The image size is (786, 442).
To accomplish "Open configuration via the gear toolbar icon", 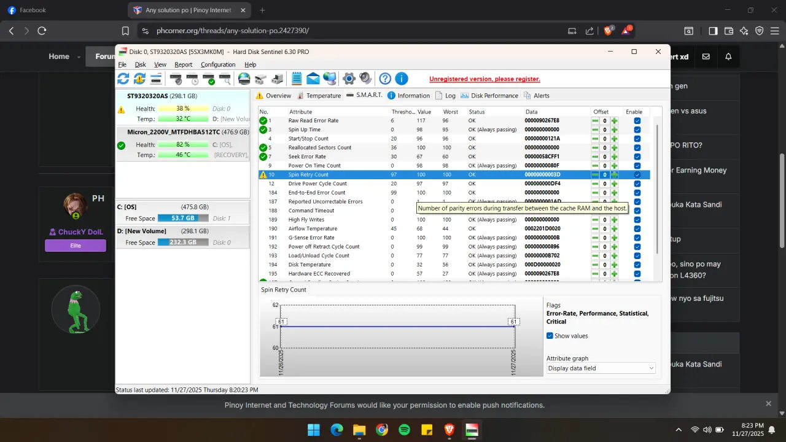I will click(349, 79).
